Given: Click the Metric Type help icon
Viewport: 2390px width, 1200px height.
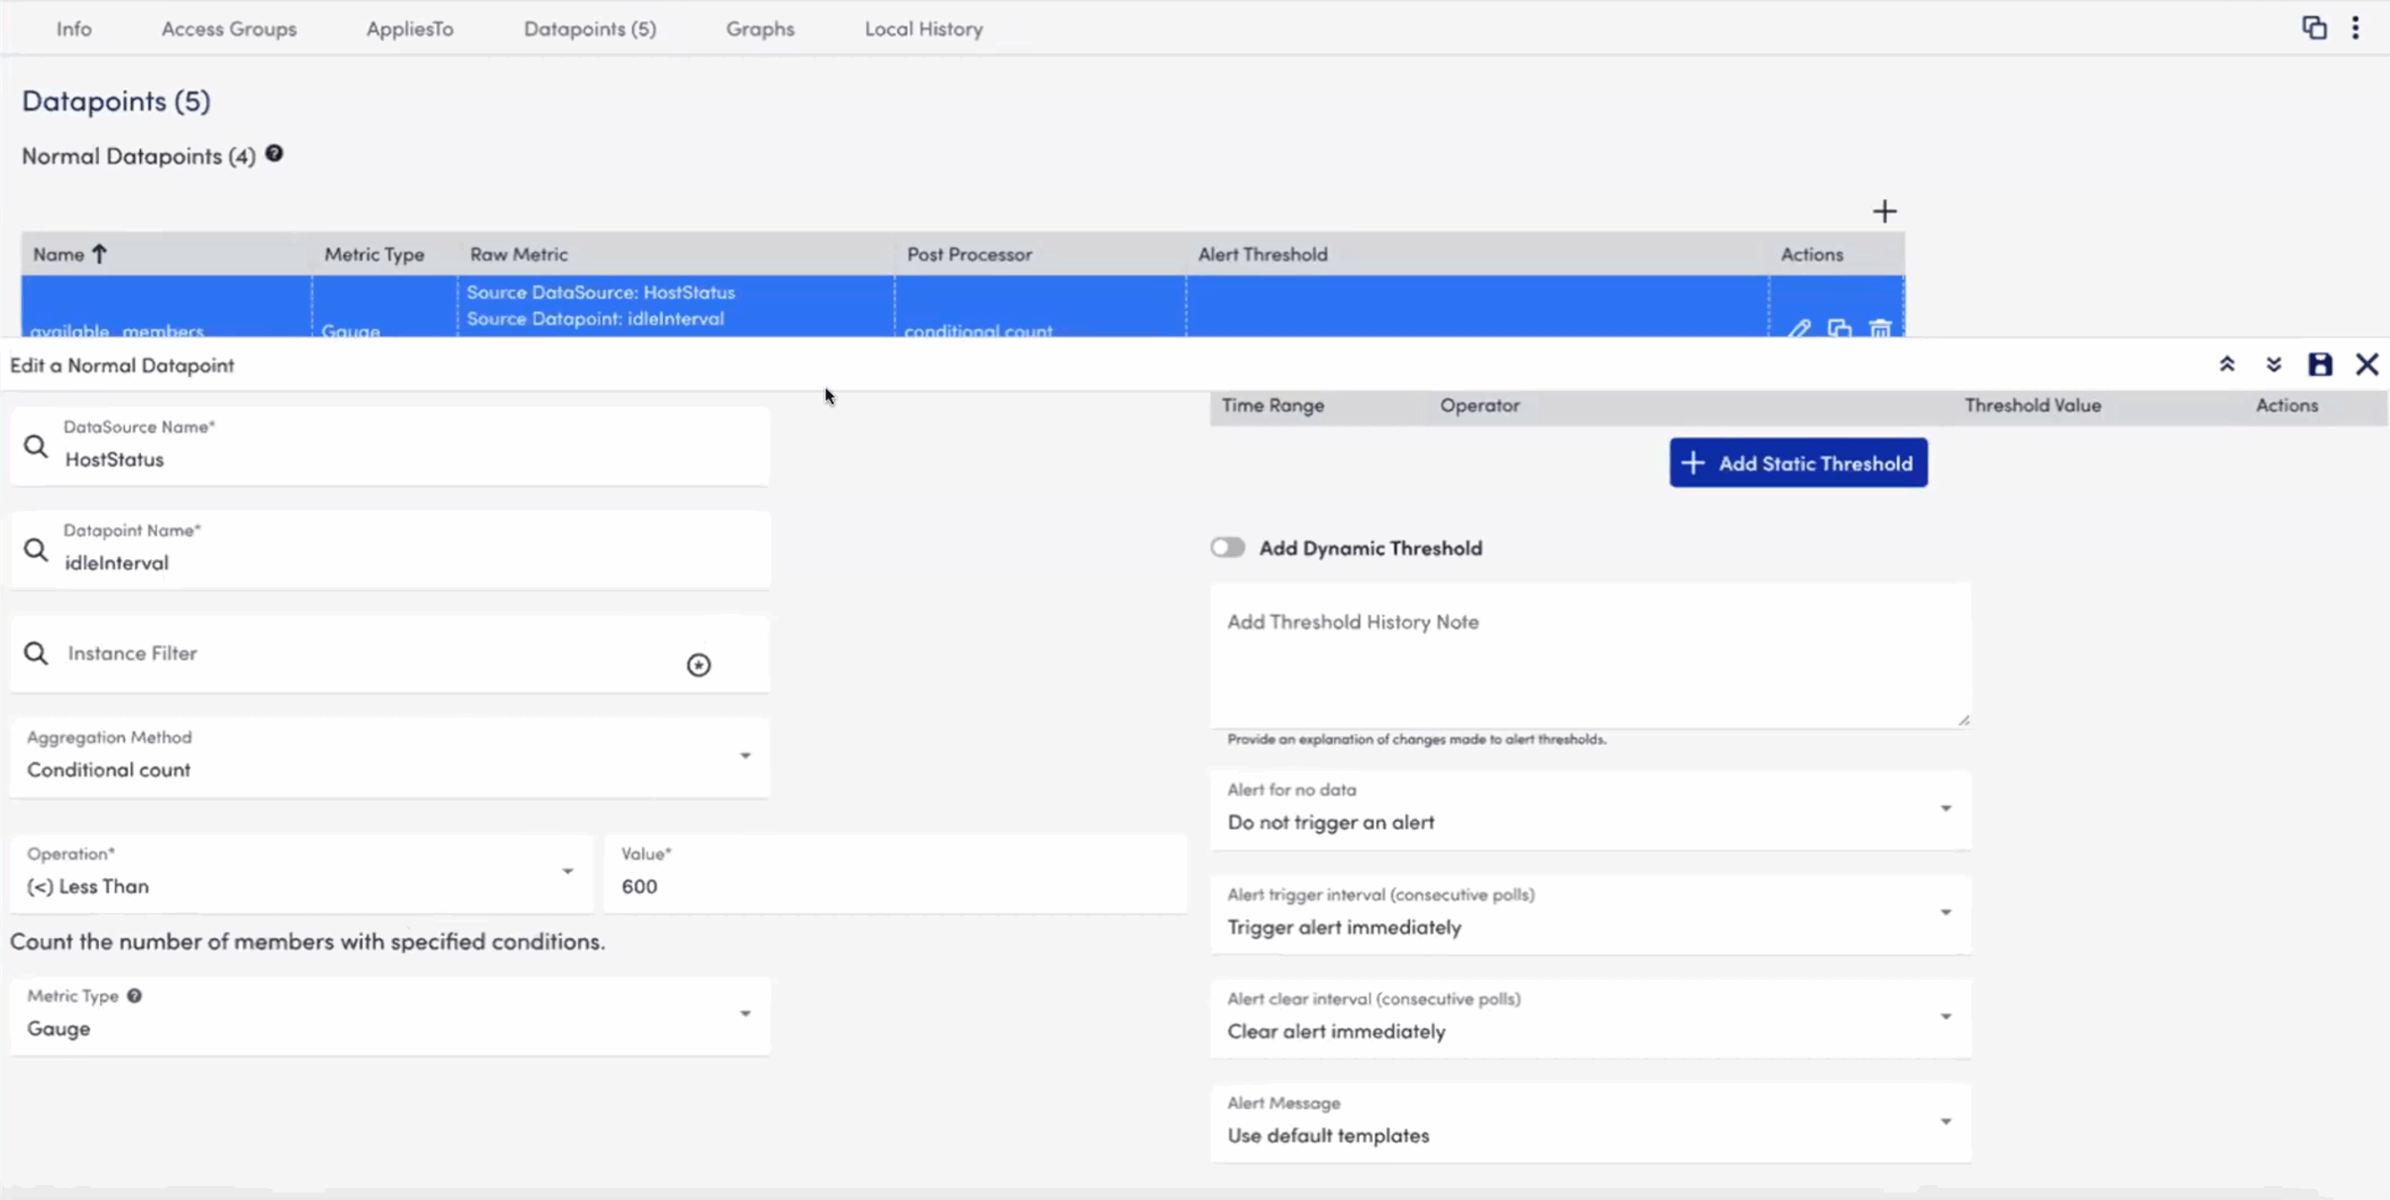Looking at the screenshot, I should point(134,996).
